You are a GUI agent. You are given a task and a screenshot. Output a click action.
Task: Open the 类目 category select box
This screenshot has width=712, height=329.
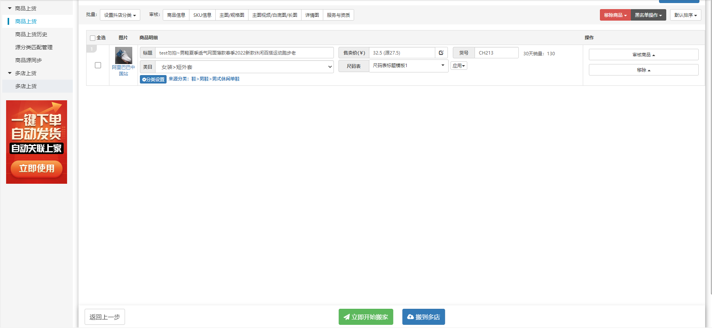pos(244,67)
